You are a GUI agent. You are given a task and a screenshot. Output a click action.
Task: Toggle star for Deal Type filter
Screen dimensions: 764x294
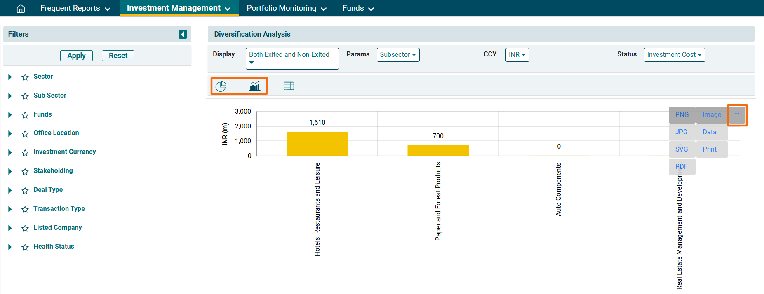[25, 190]
